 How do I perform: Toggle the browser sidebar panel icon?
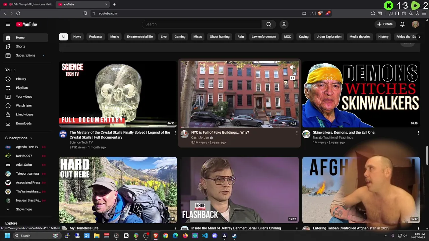(397, 13)
